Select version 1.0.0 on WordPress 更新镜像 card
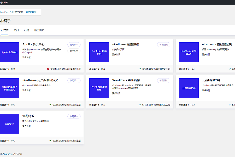This screenshot has height=157, width=235. click(x=103, y=105)
